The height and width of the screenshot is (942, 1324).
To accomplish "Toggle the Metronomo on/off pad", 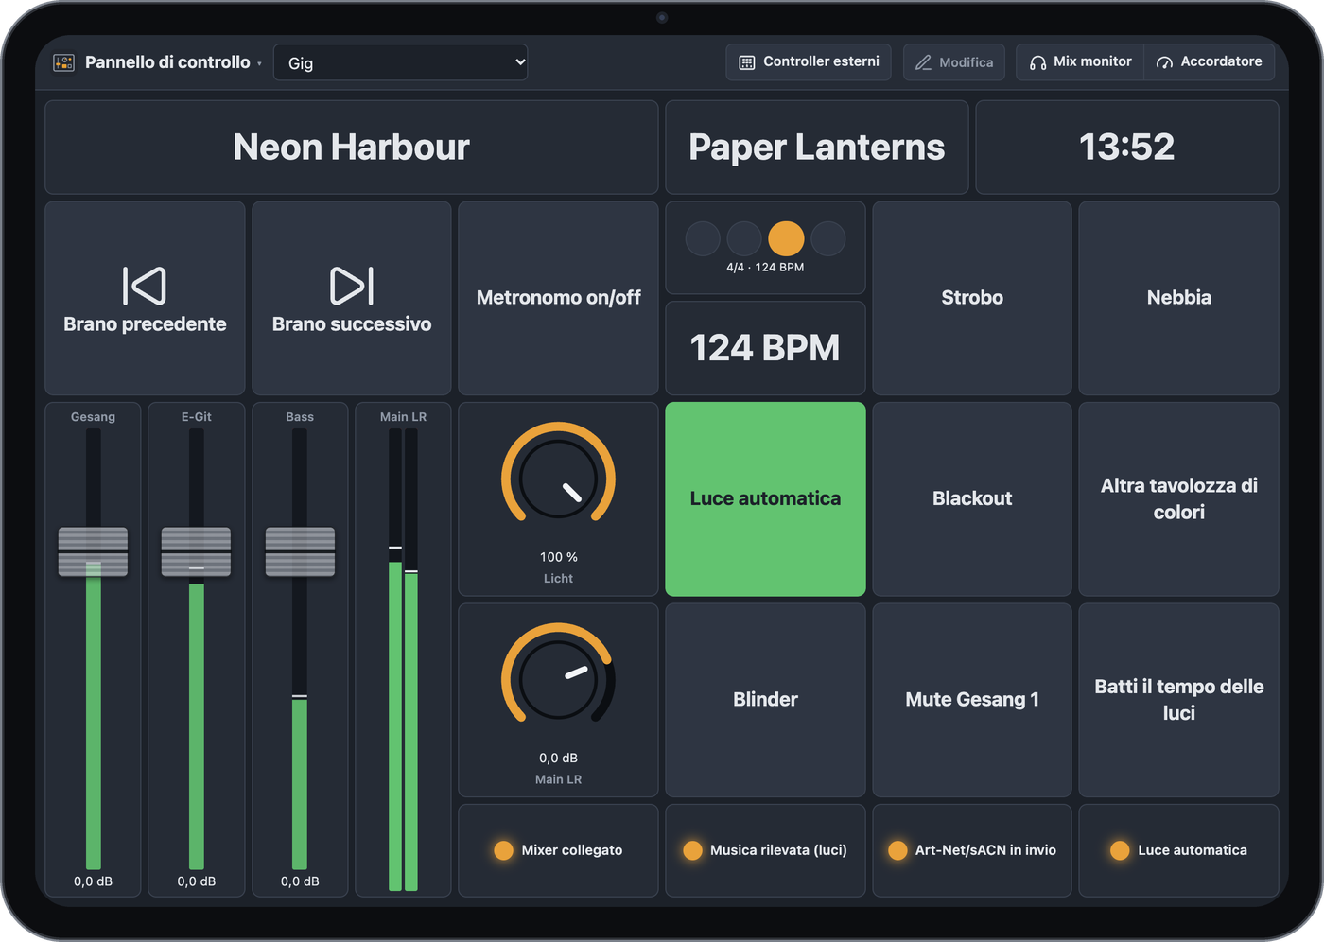I will [558, 298].
